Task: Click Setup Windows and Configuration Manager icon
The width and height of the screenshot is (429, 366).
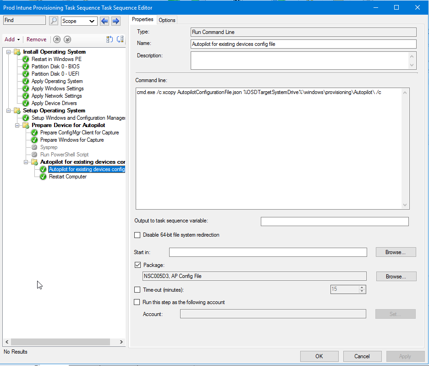Action: pyautogui.click(x=26, y=118)
